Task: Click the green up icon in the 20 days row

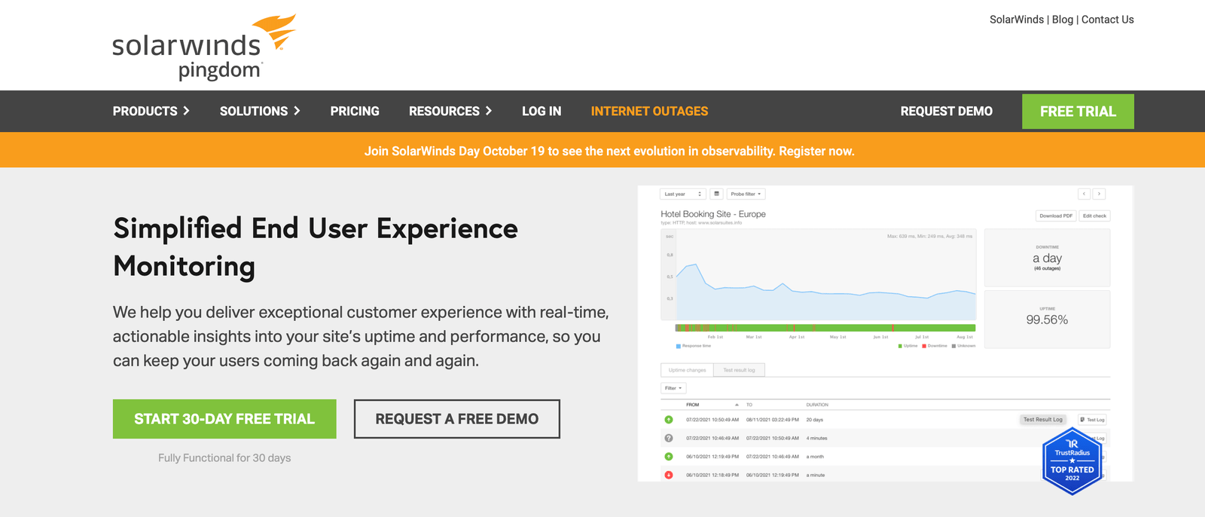Action: [x=668, y=420]
